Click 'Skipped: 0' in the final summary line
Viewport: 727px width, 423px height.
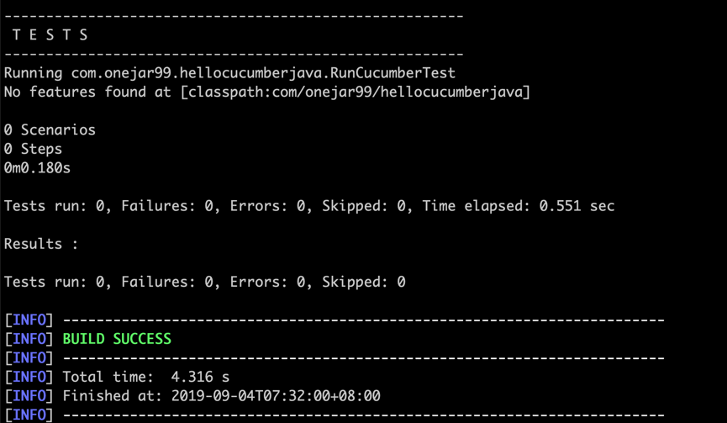[363, 282]
